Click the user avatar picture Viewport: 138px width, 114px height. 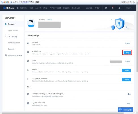pyautogui.click(x=31, y=23)
